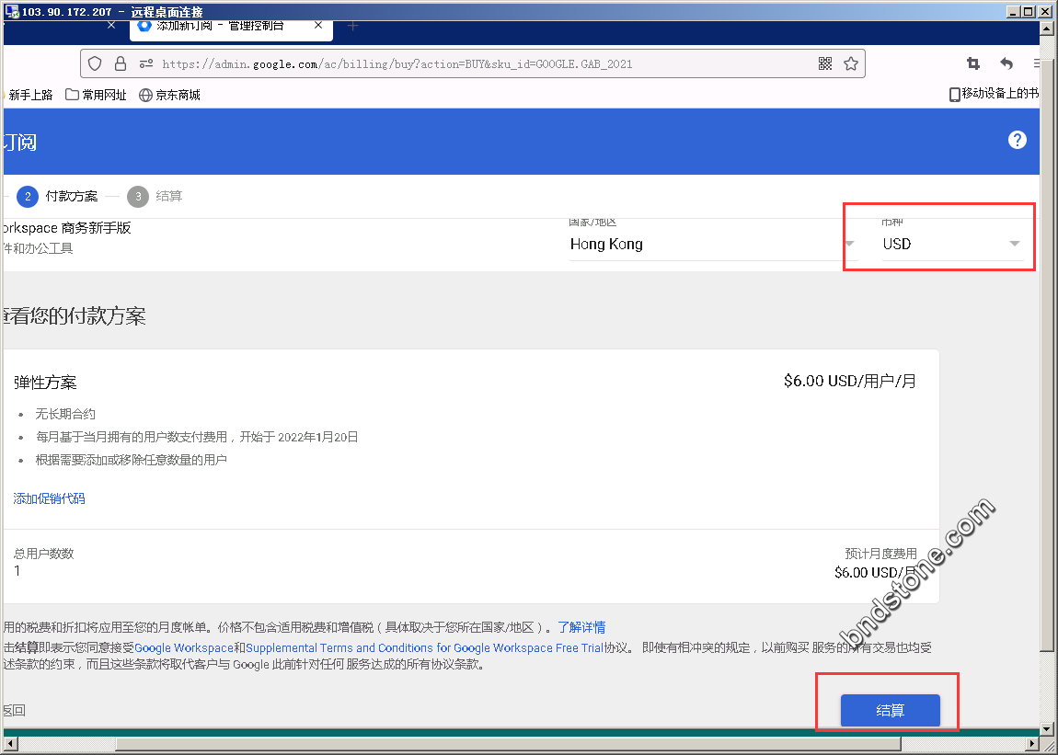Open the 了解详情 link
The image size is (1058, 755).
tap(581, 627)
